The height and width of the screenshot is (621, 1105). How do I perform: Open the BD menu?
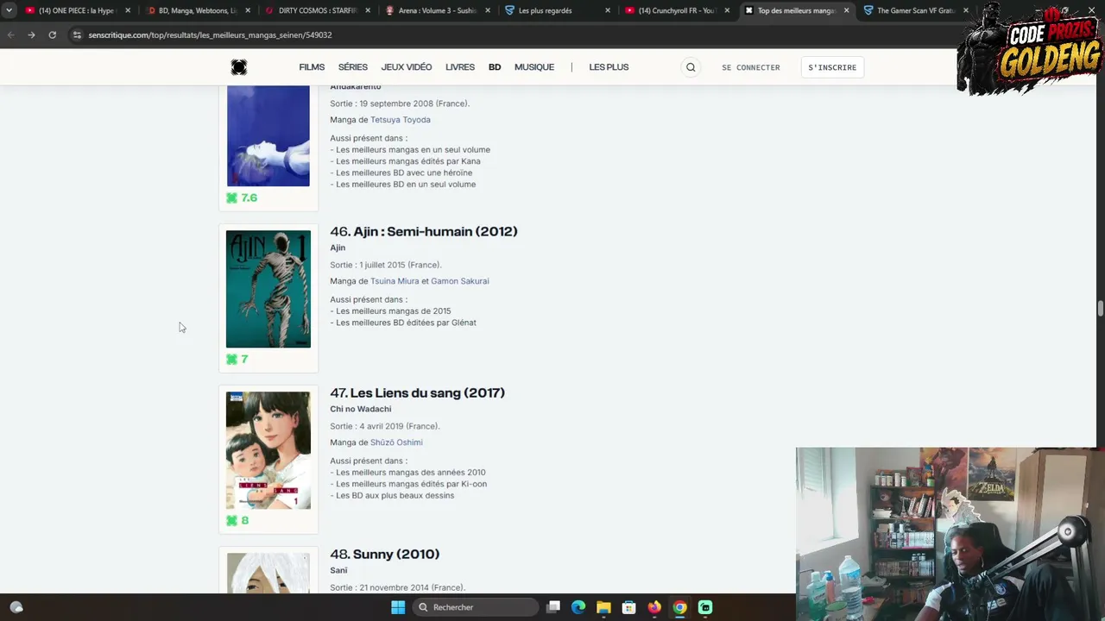tap(495, 67)
